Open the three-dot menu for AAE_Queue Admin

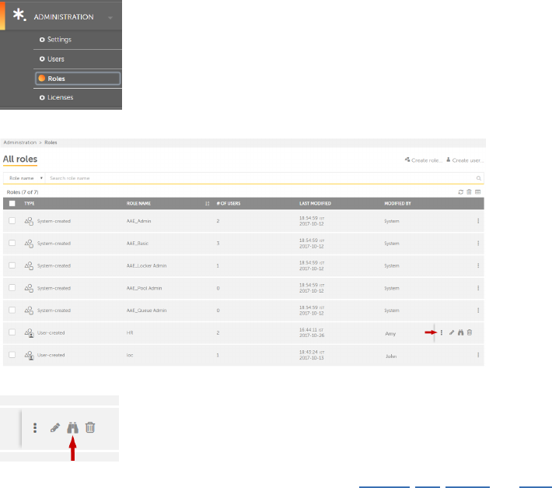point(478,310)
